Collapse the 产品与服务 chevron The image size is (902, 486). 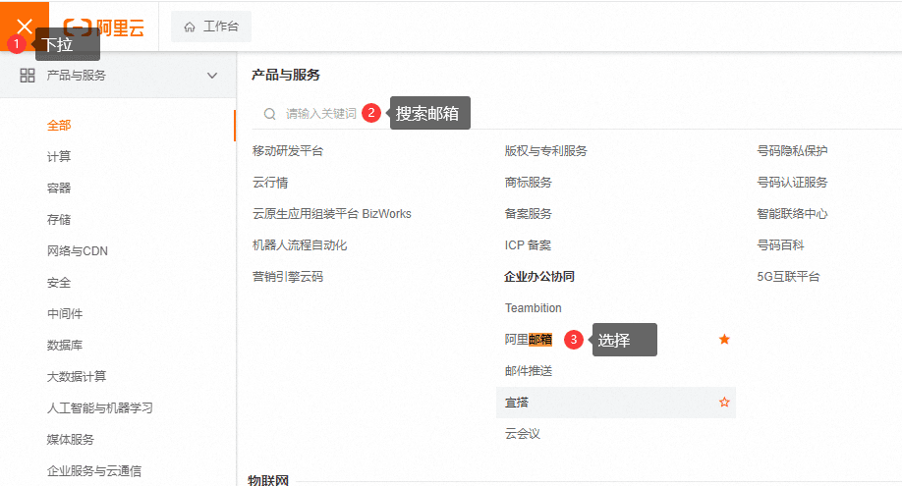click(x=212, y=76)
